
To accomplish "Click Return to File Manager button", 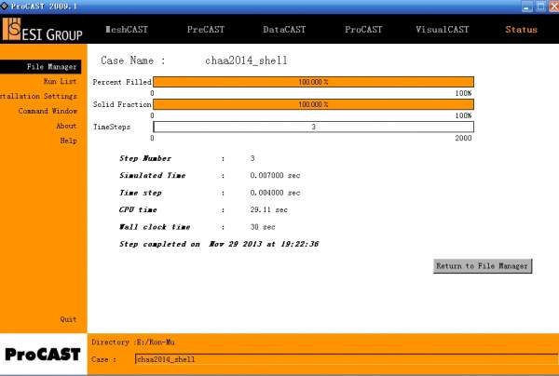I will [483, 266].
